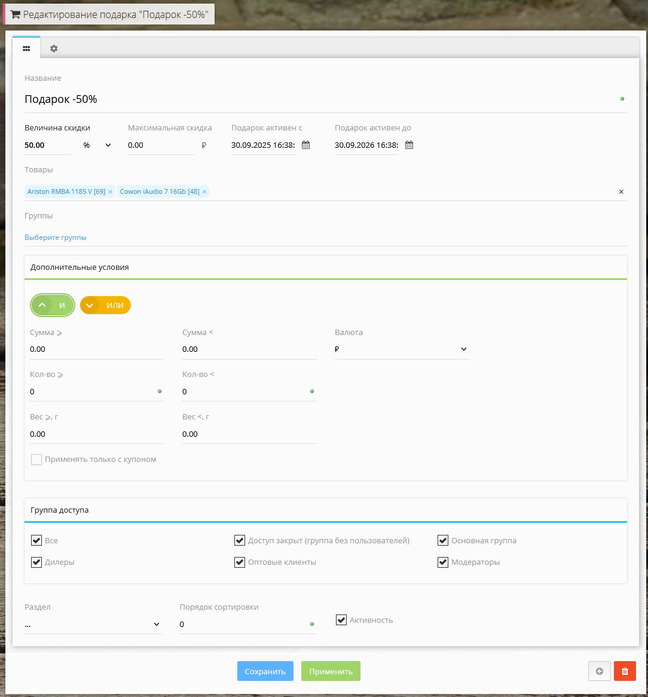The width and height of the screenshot is (648, 697).
Task: Click the Применить button
Action: 331,671
